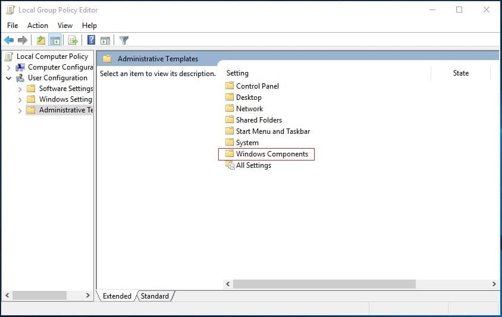The image size is (502, 317).
Task: Minimize the Local Group Policy Editor window
Action: [x=432, y=10]
